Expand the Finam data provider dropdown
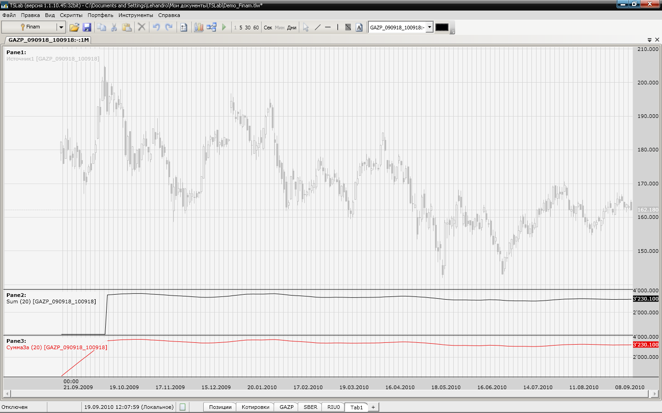 (x=61, y=28)
